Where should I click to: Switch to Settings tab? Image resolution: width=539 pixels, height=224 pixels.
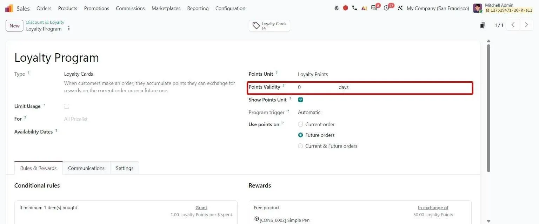[x=125, y=168]
